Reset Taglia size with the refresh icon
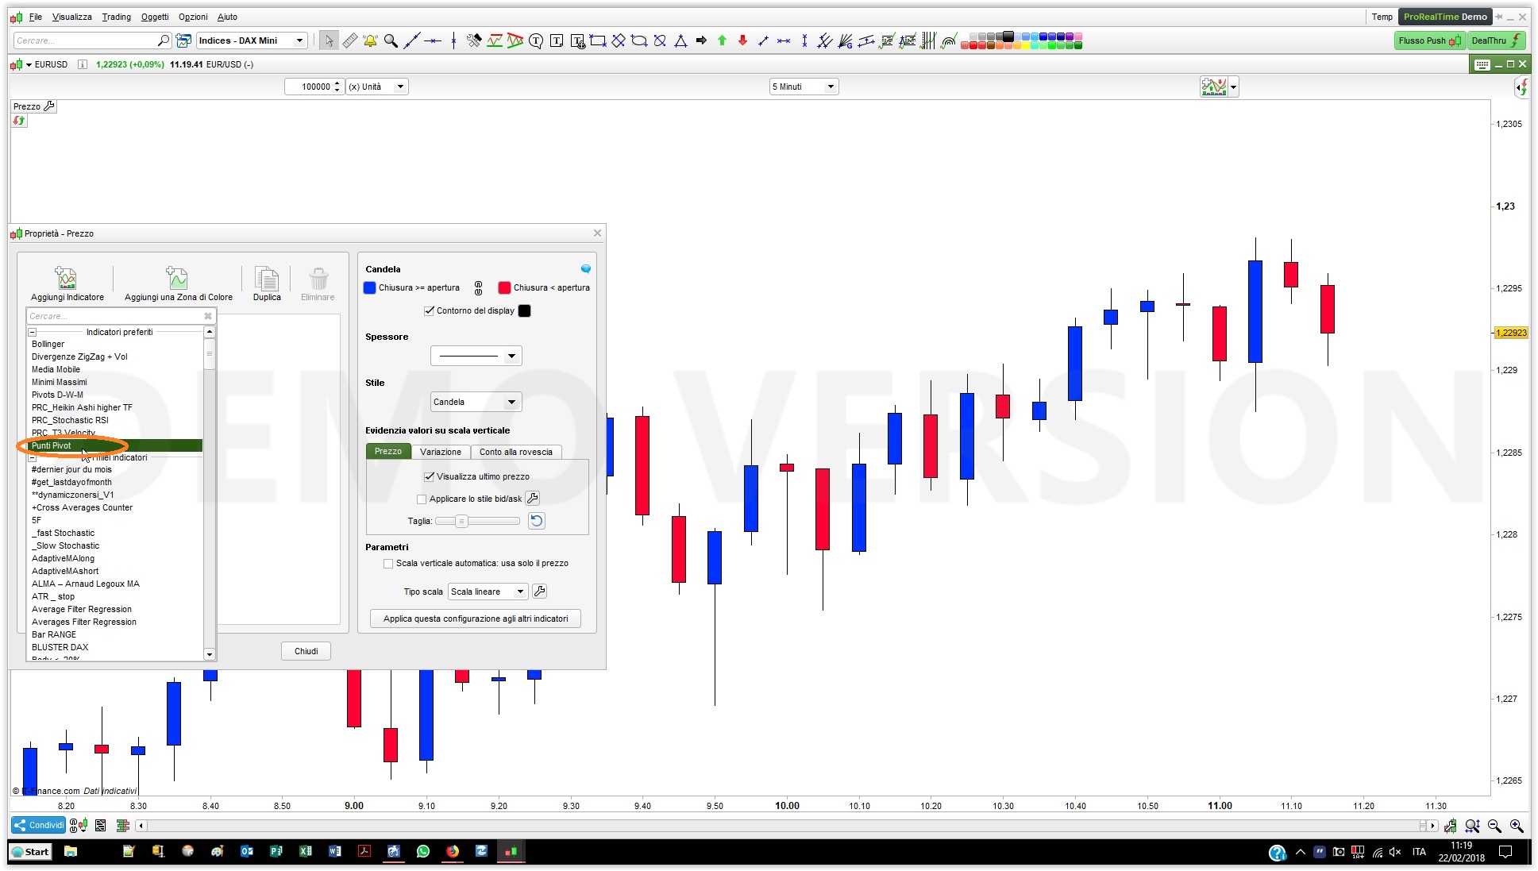Screen dimensions: 1538x871 coord(537,521)
